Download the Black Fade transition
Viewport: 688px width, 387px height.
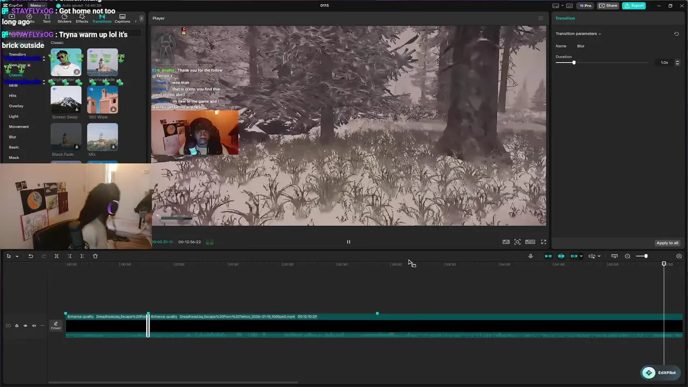coord(77,147)
